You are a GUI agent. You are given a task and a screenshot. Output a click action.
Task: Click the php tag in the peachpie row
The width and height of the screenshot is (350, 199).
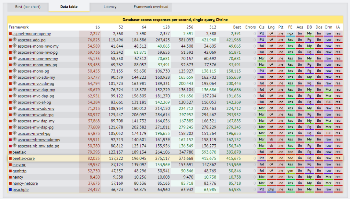[271, 190]
